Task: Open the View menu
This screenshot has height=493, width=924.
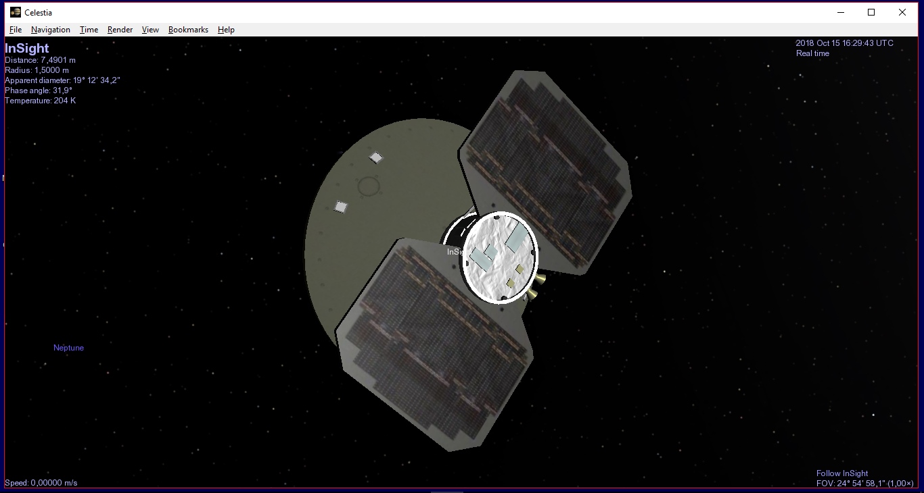Action: click(x=150, y=30)
